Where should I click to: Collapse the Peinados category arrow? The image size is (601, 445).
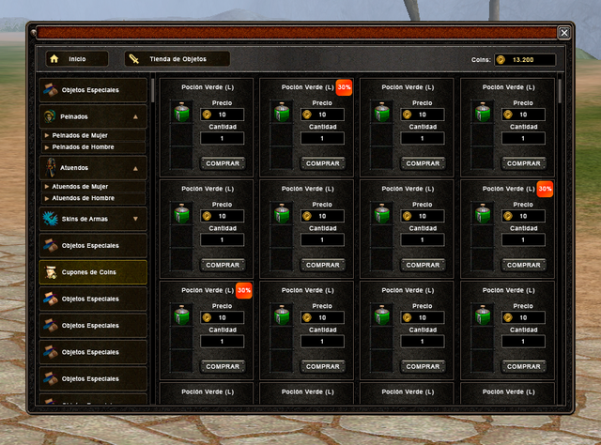pyautogui.click(x=137, y=117)
